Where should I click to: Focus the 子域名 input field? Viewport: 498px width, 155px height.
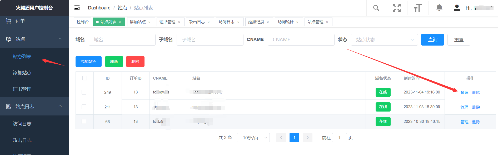pos(210,40)
